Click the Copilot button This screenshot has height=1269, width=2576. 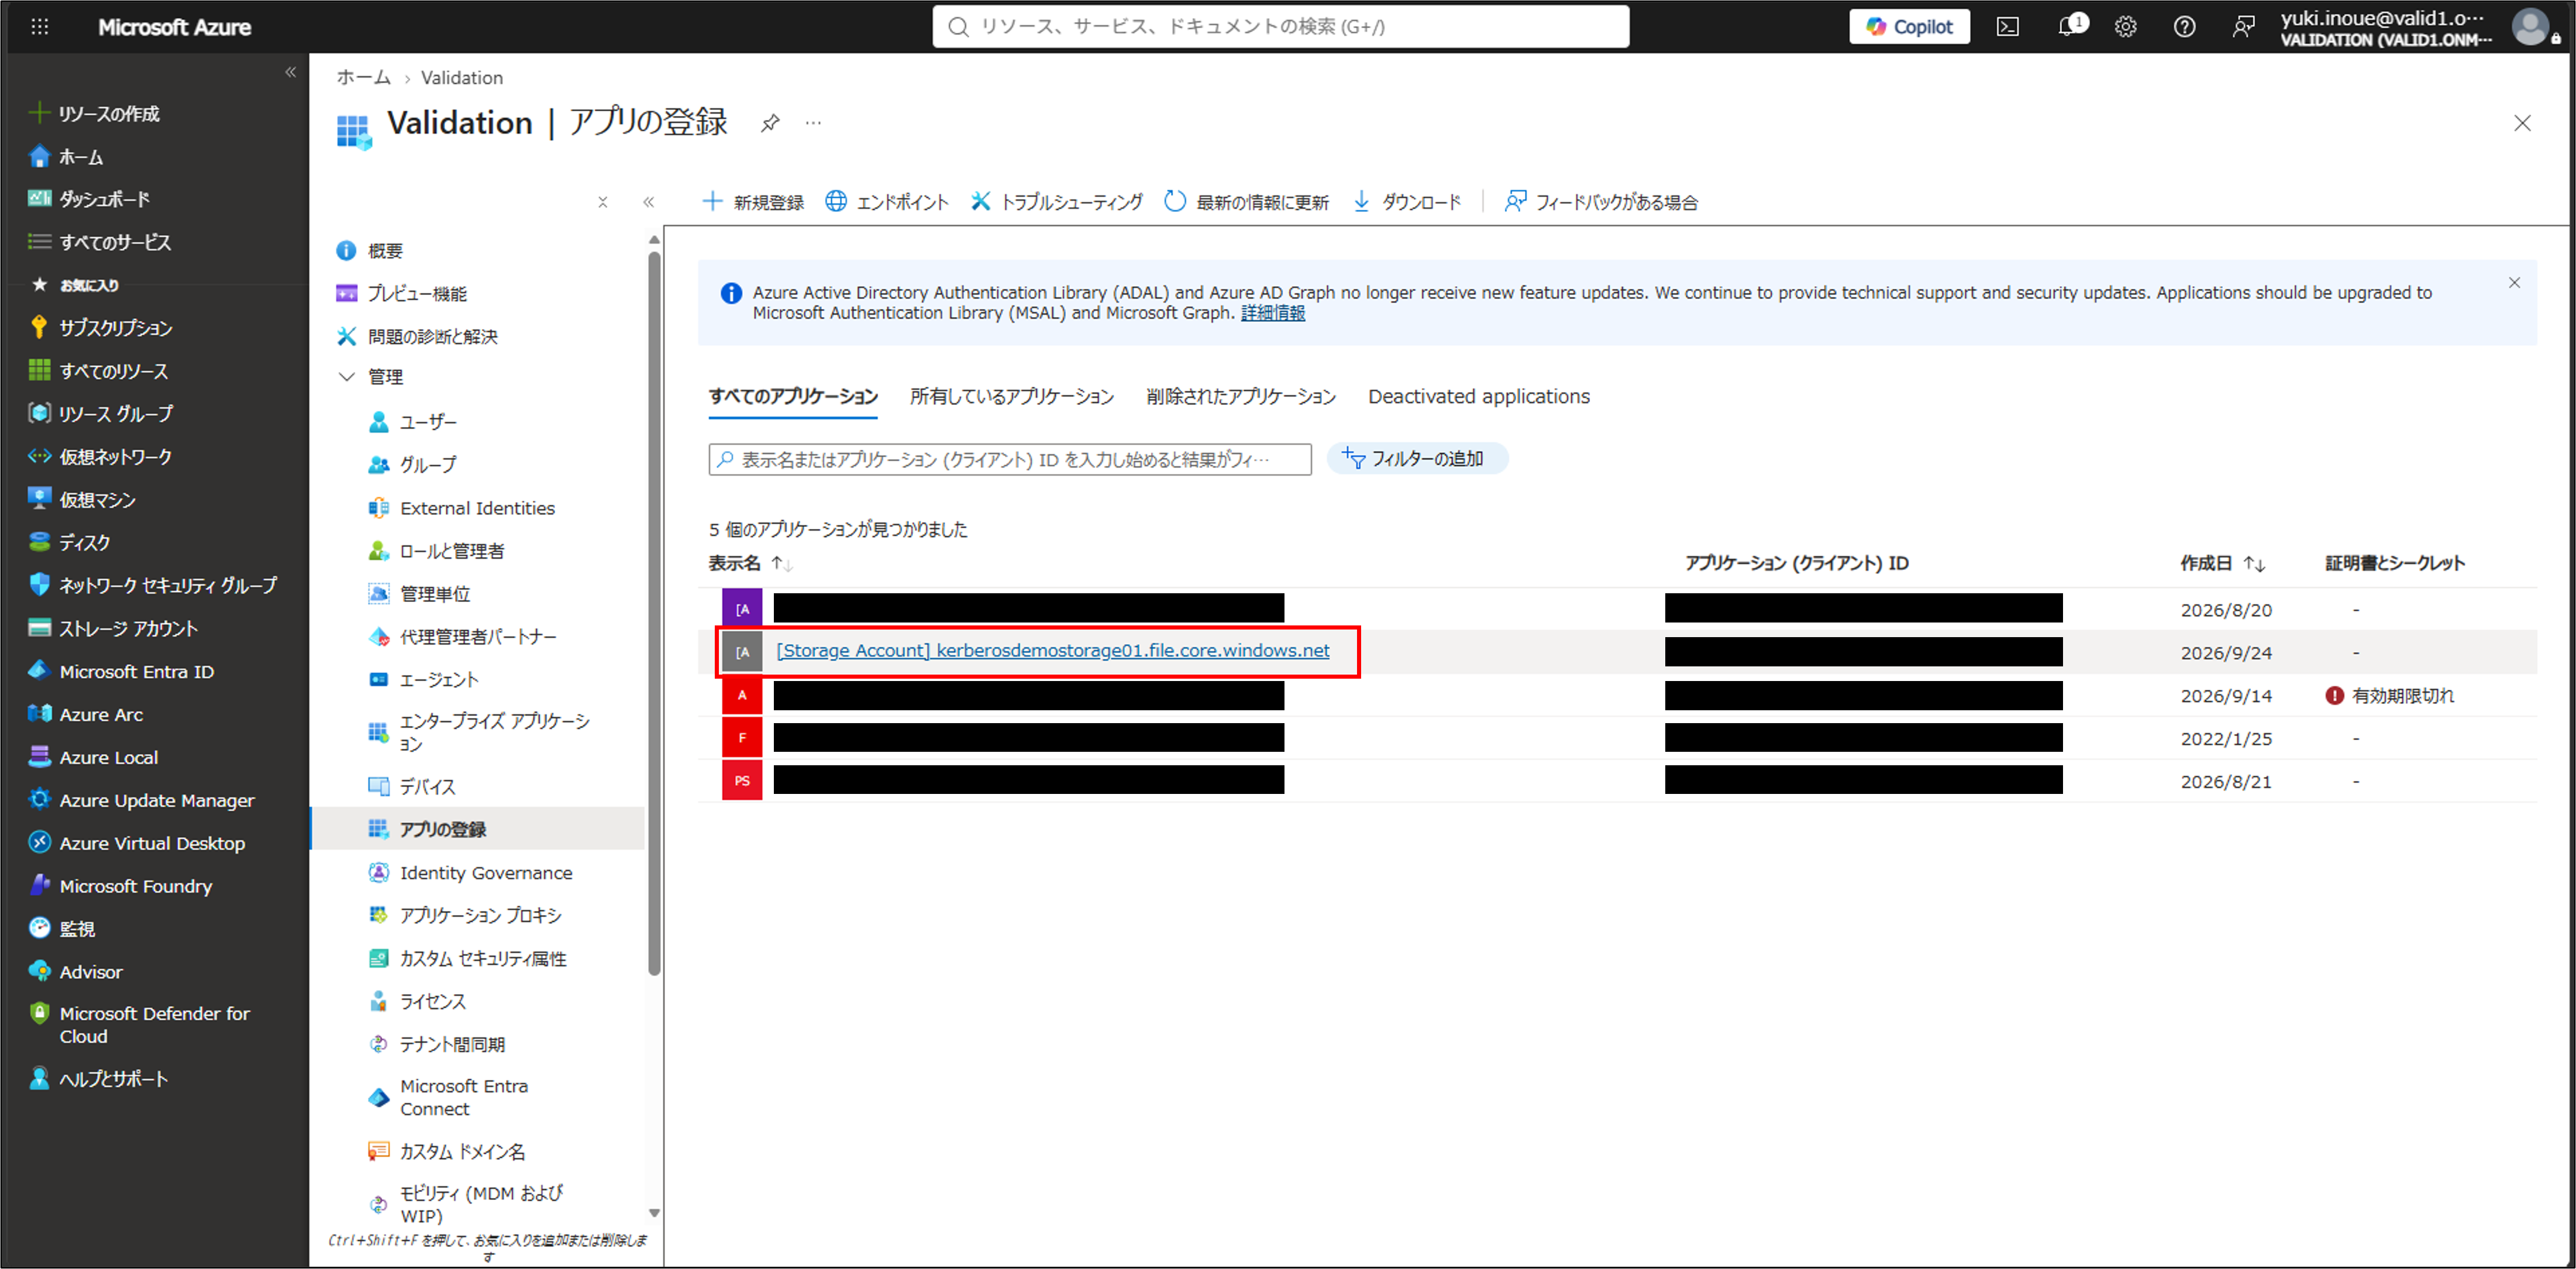point(1909,27)
